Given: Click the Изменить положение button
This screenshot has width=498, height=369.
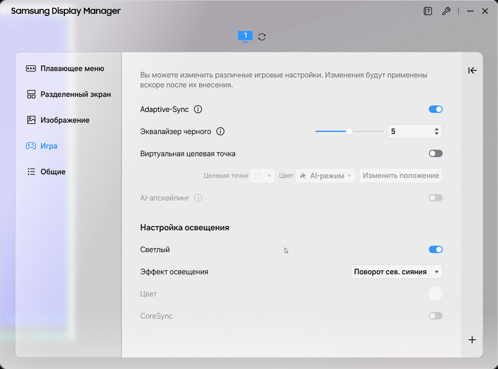Looking at the screenshot, I should pyautogui.click(x=401, y=175).
